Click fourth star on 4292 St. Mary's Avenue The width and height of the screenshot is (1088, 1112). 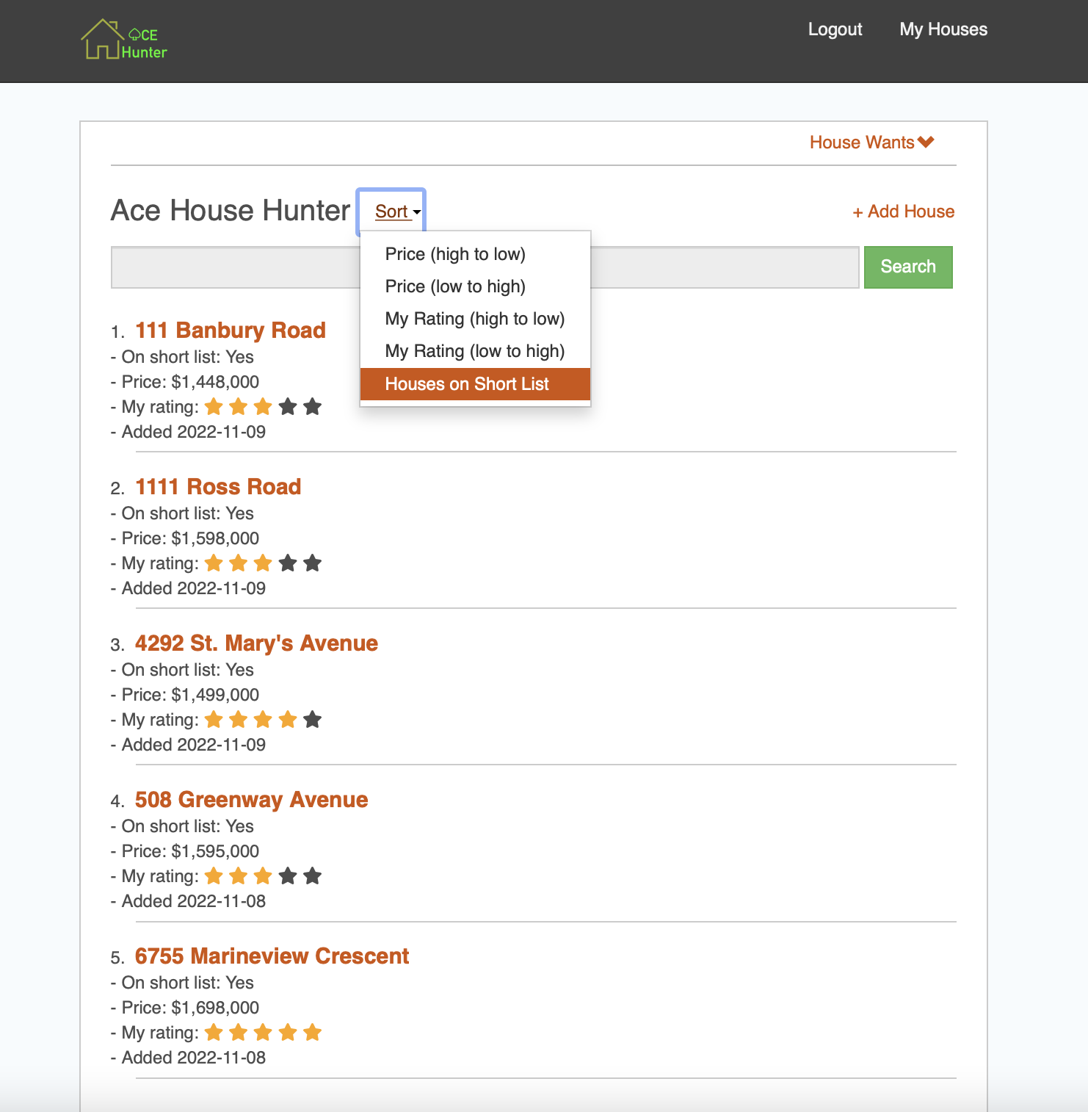[x=288, y=720]
